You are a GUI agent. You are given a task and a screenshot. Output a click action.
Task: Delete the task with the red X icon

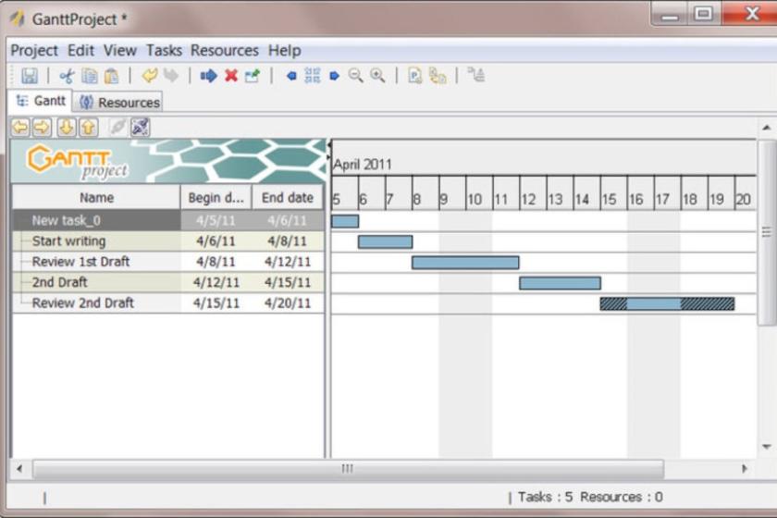tap(231, 76)
